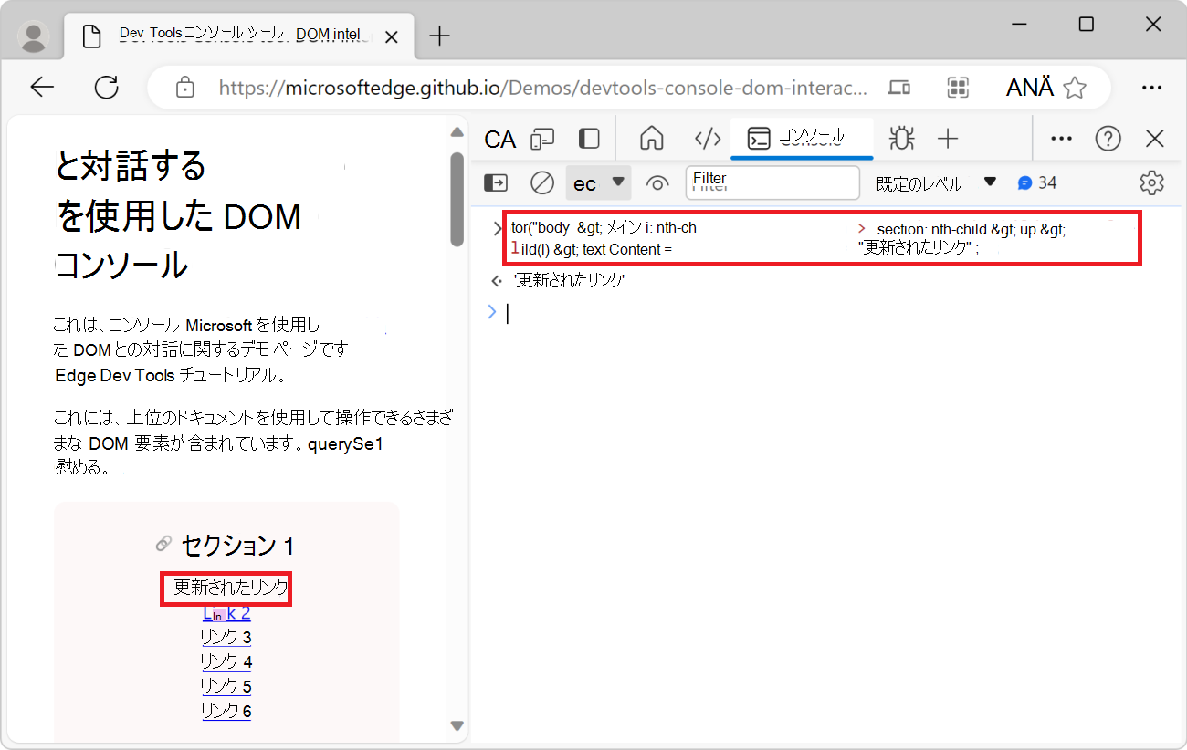Viewport: 1187px width, 750px height.
Task: Switch to the コンソール tab
Action: click(x=802, y=139)
